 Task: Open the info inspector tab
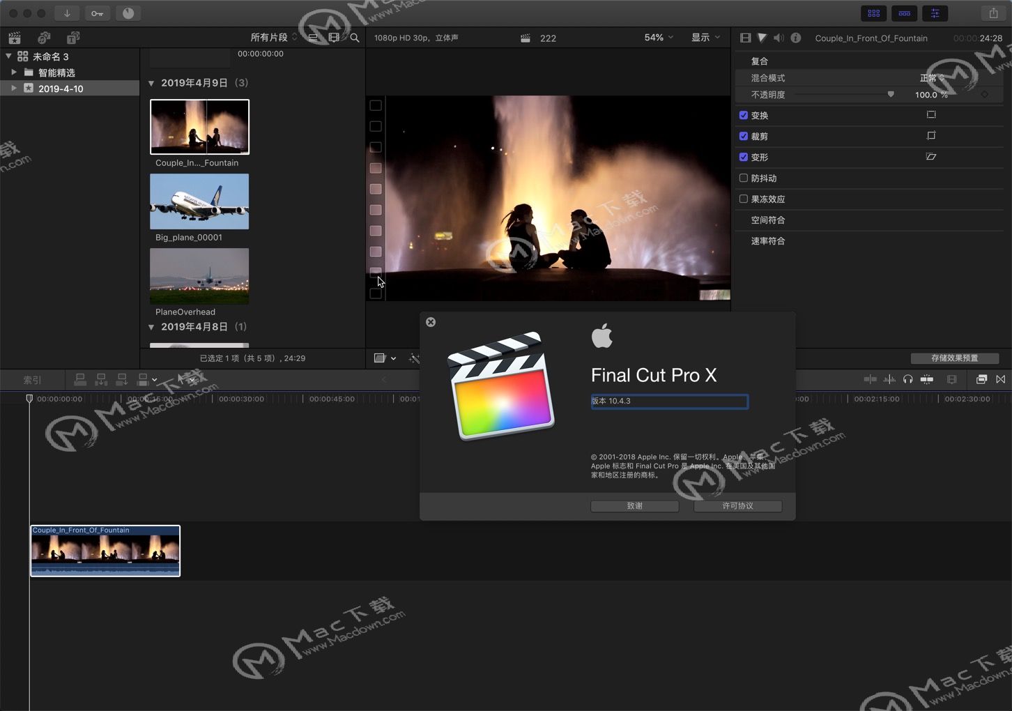(795, 38)
